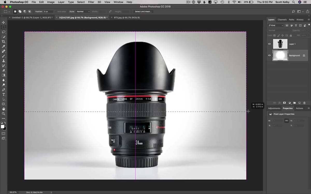Screen dimensions: 311x194
Task: Switch to the Actions tab
Action: point(299,108)
